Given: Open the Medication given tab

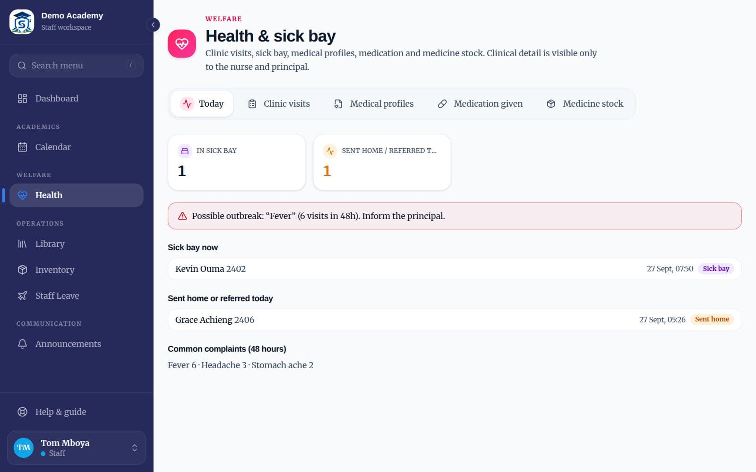Looking at the screenshot, I should pyautogui.click(x=480, y=104).
